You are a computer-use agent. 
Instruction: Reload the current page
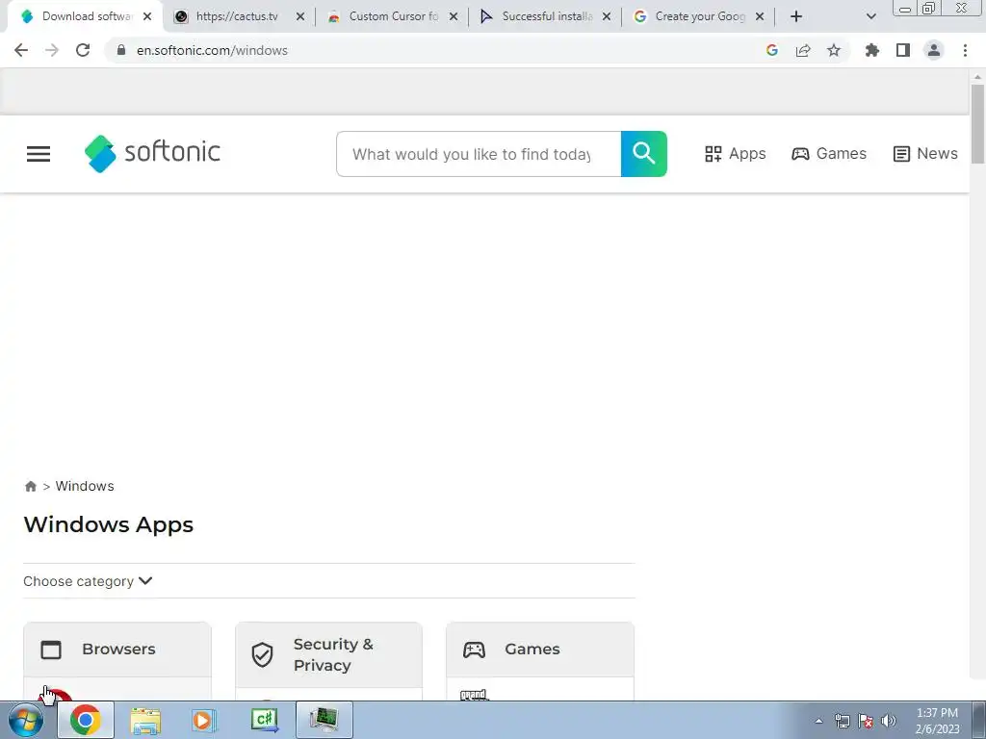point(83,50)
